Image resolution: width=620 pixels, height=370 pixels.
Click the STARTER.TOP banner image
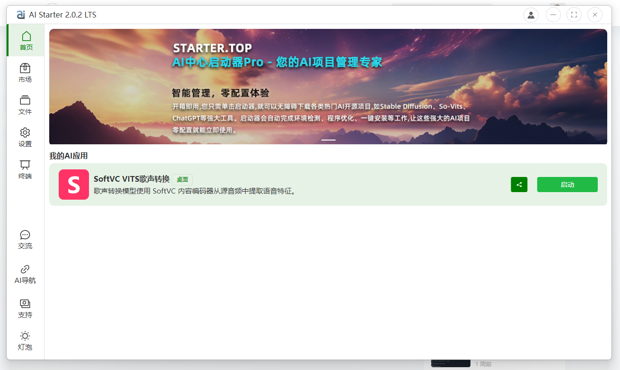pyautogui.click(x=328, y=87)
